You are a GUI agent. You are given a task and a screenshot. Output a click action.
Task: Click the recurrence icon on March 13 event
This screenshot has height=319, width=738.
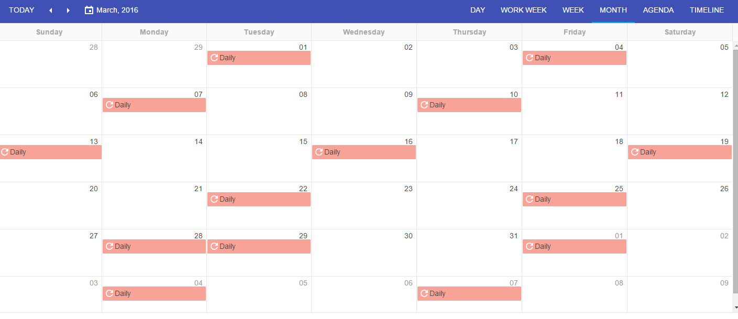pyautogui.click(x=5, y=152)
